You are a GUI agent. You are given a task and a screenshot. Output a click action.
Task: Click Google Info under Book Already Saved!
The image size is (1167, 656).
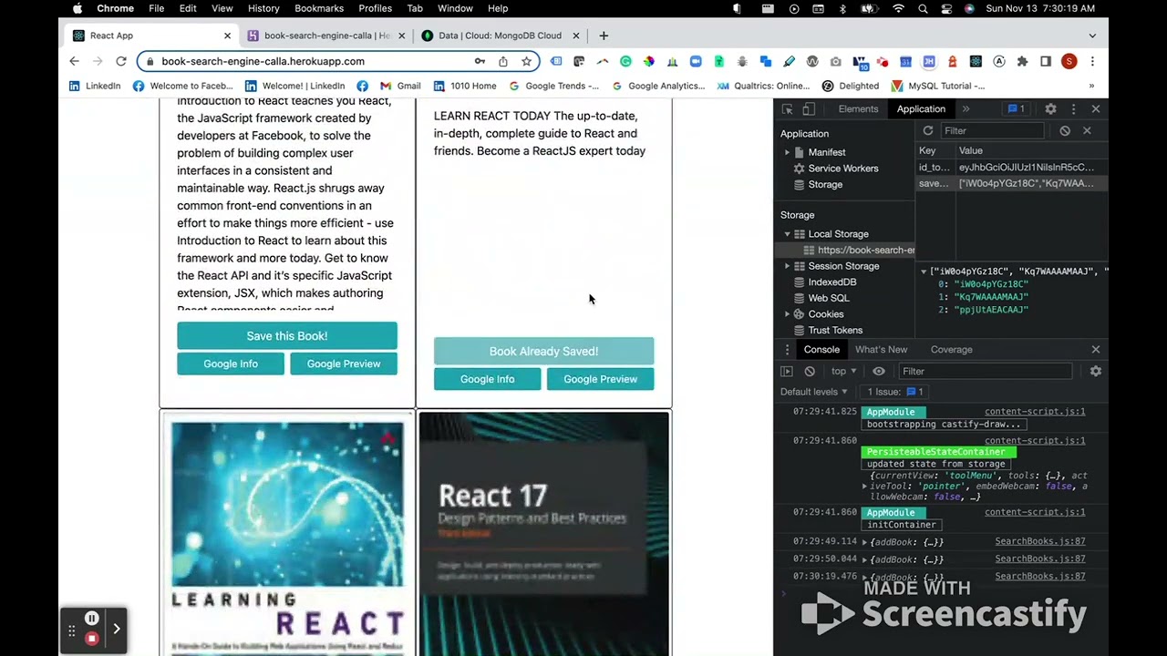click(x=487, y=379)
